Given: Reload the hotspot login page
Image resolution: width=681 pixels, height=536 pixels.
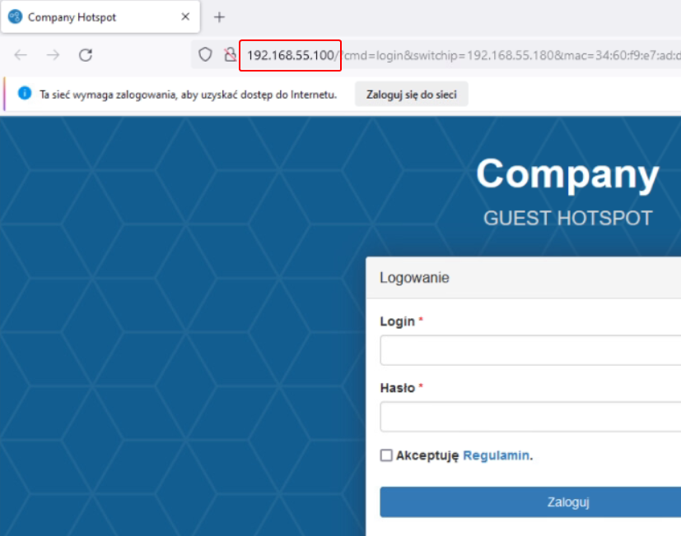Looking at the screenshot, I should click(85, 55).
